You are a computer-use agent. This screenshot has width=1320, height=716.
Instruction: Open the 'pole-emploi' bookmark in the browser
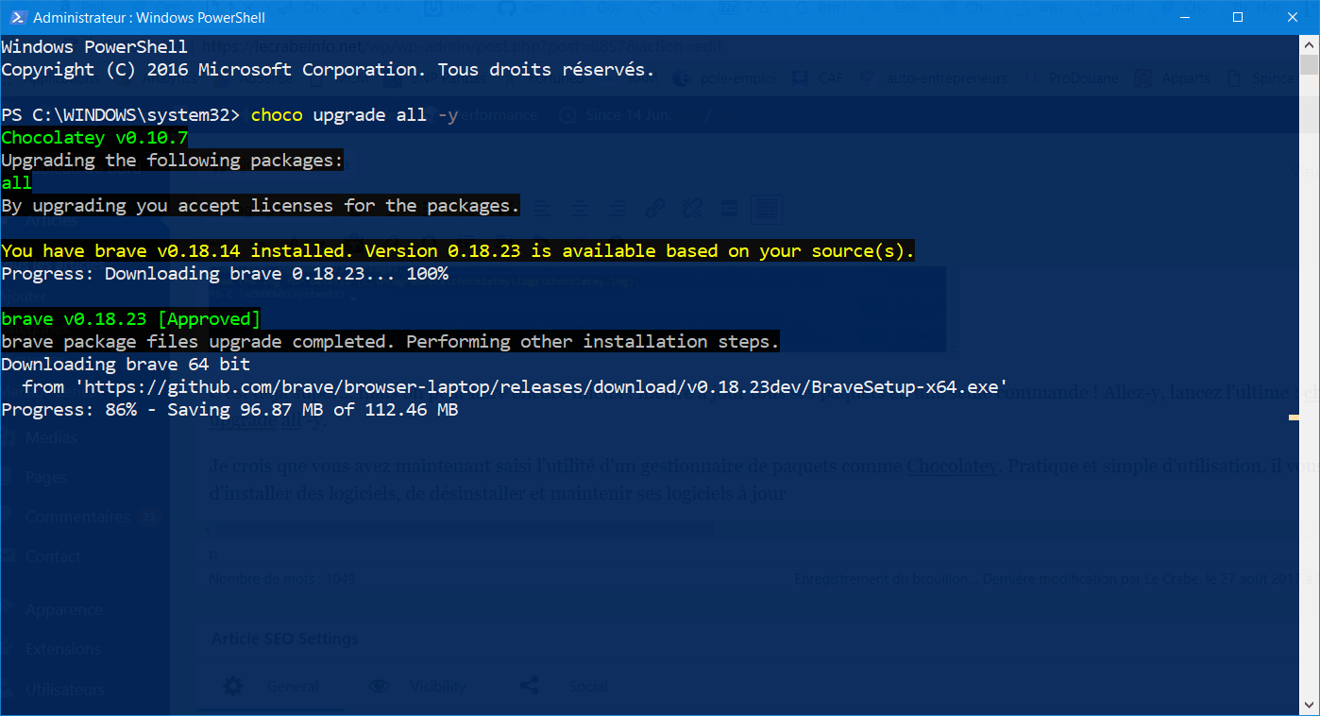pos(725,78)
